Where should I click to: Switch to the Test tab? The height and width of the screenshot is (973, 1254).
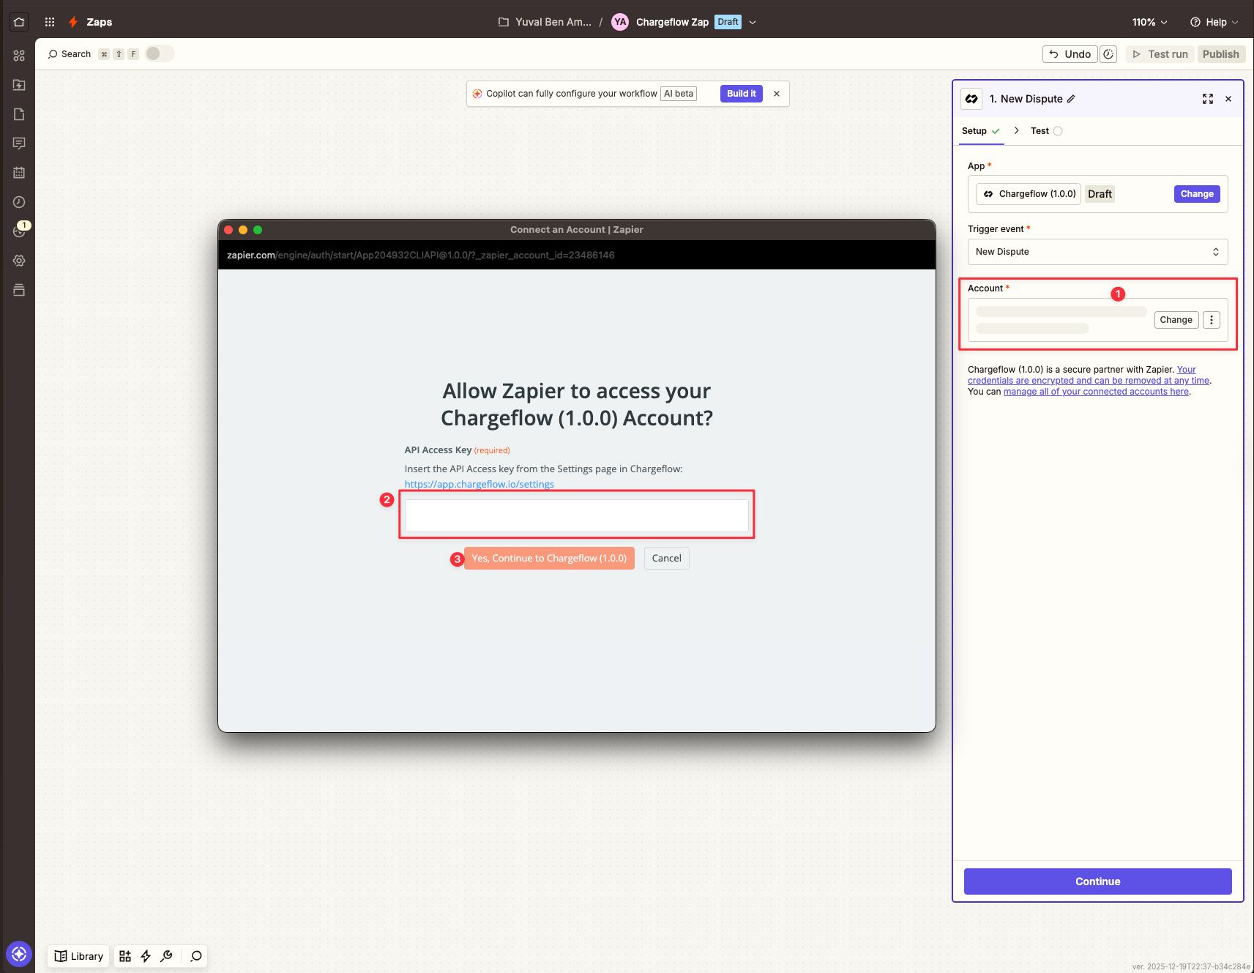[x=1046, y=131]
